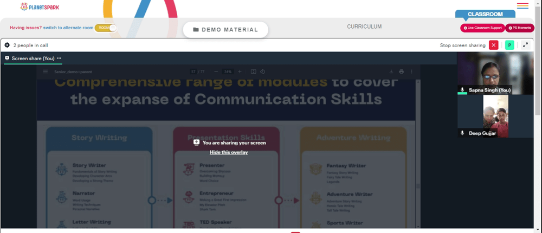Image resolution: width=542 pixels, height=233 pixels.
Task: Zoom out the PDF viewer
Action: tap(216, 72)
